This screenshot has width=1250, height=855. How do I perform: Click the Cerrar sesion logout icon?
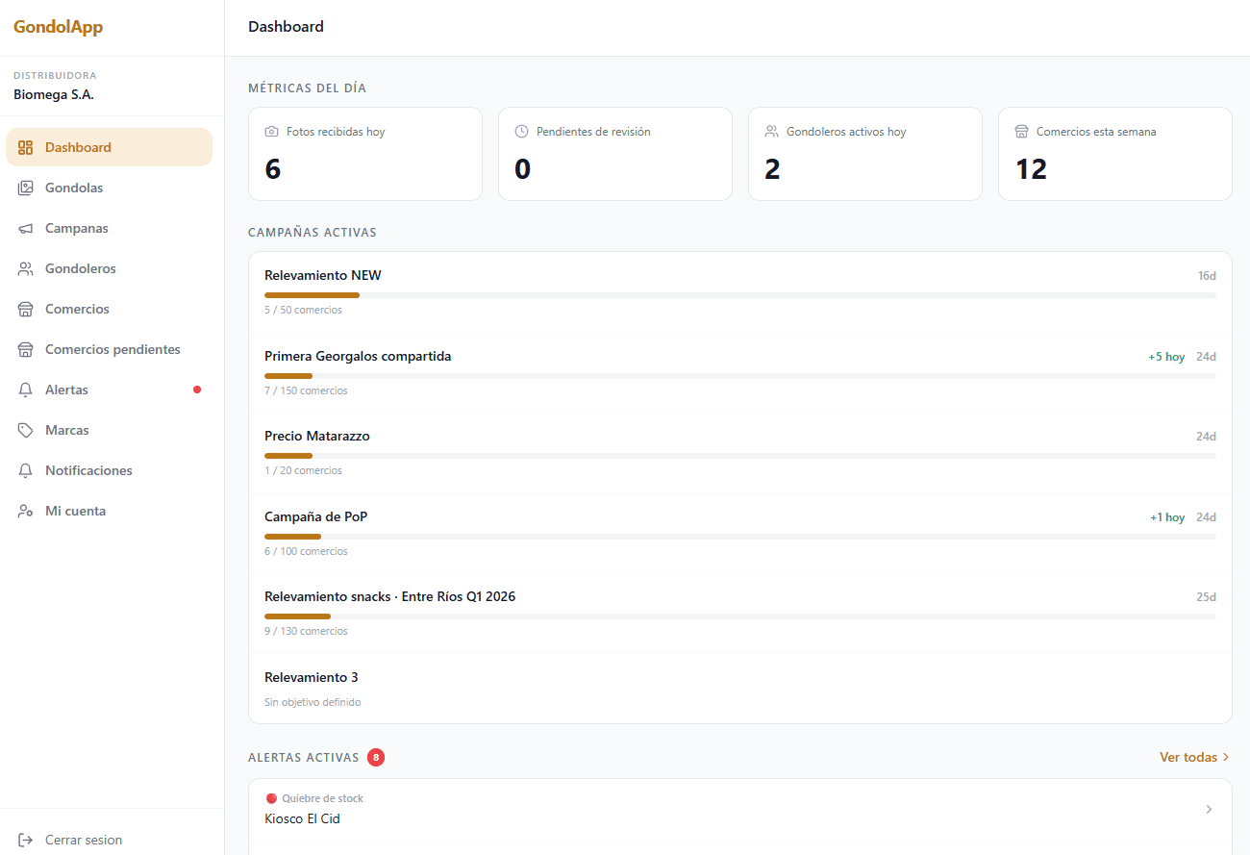point(26,840)
